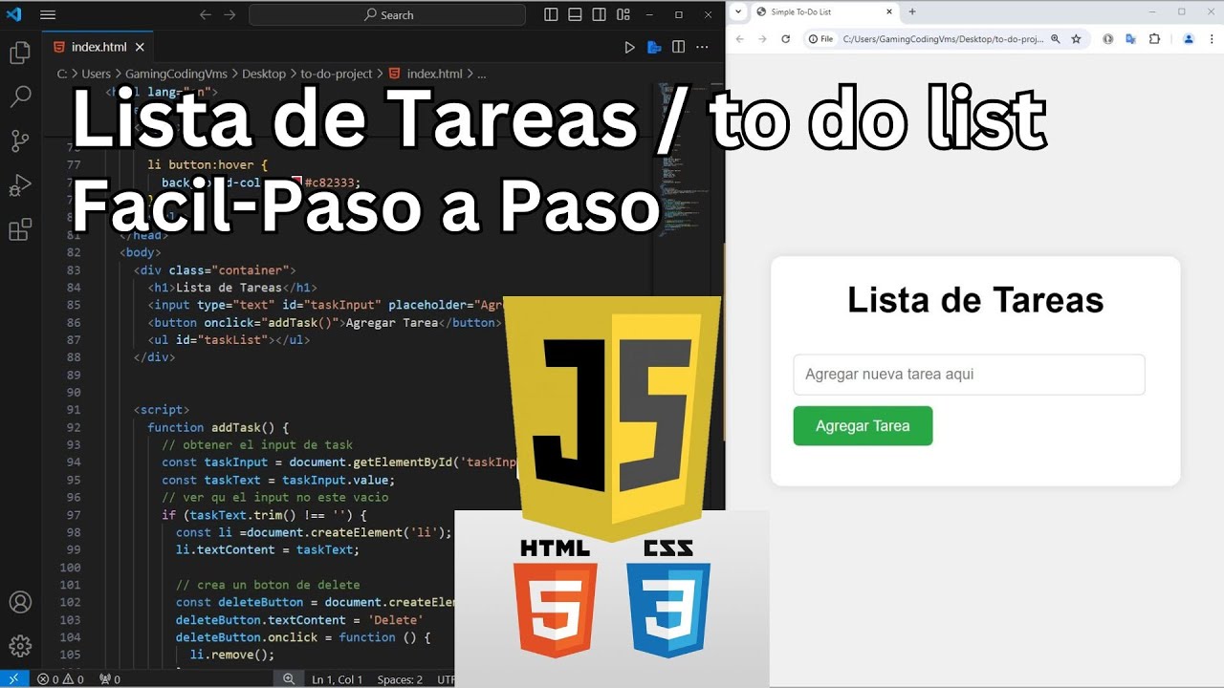This screenshot has height=688, width=1224.
Task: Open the editor More Actions ellipsis menu
Action: tap(703, 47)
